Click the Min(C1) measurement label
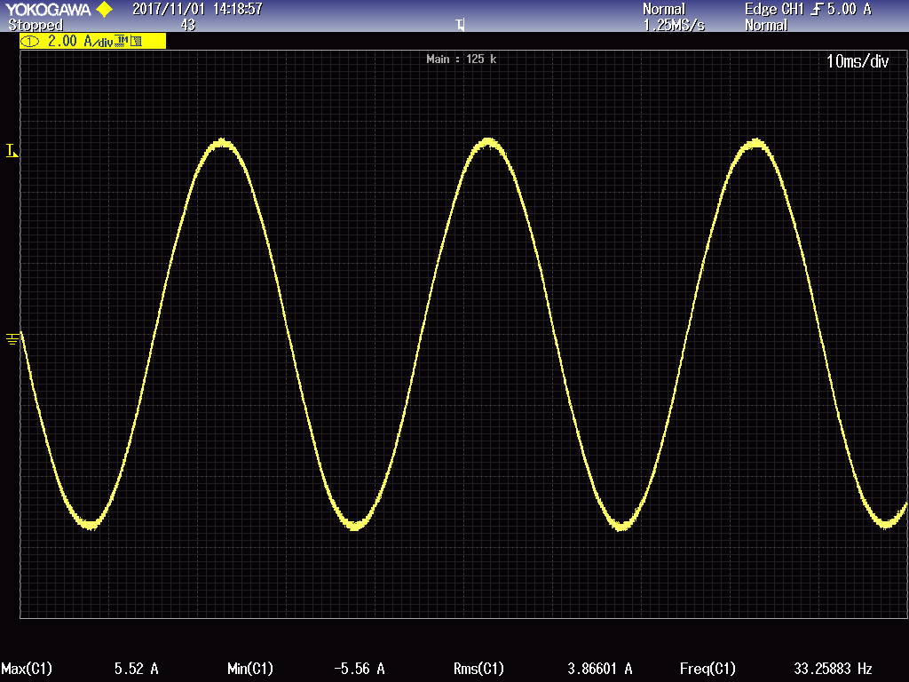The height and width of the screenshot is (682, 909). [250, 669]
